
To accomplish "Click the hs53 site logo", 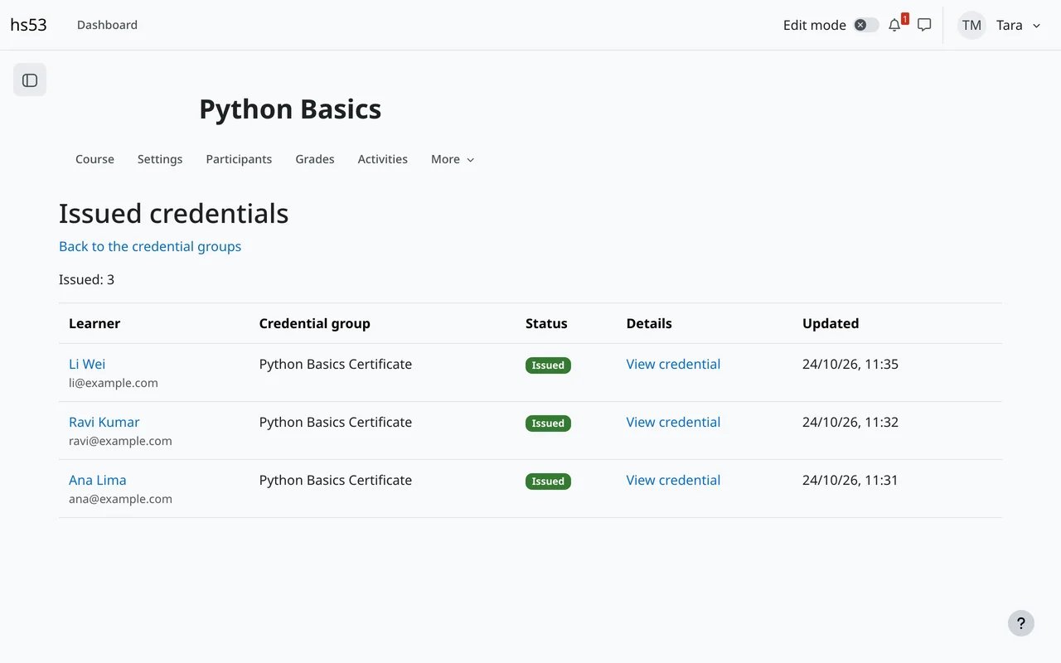I will [28, 25].
